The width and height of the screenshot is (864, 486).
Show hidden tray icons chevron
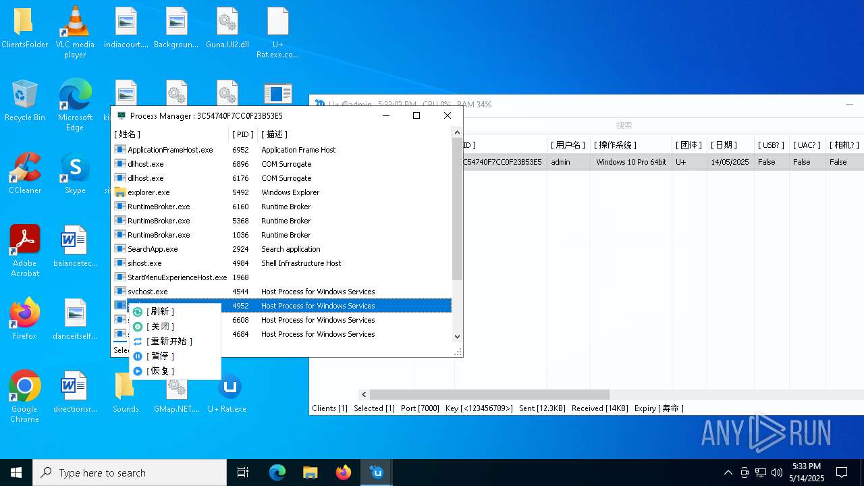click(x=728, y=473)
